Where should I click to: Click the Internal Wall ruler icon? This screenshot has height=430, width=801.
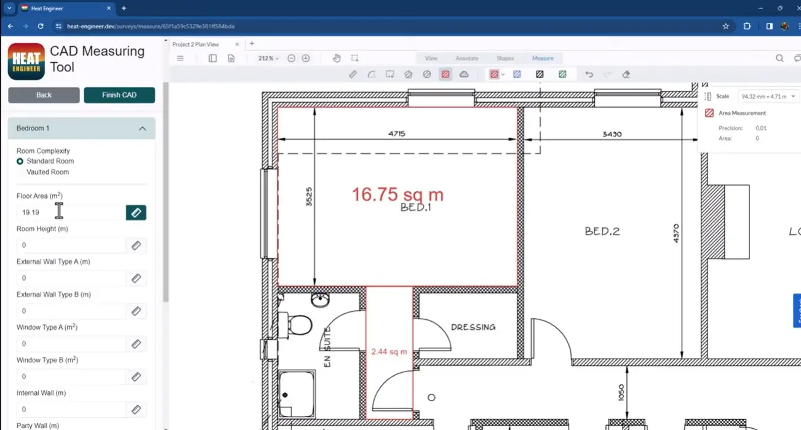point(136,410)
